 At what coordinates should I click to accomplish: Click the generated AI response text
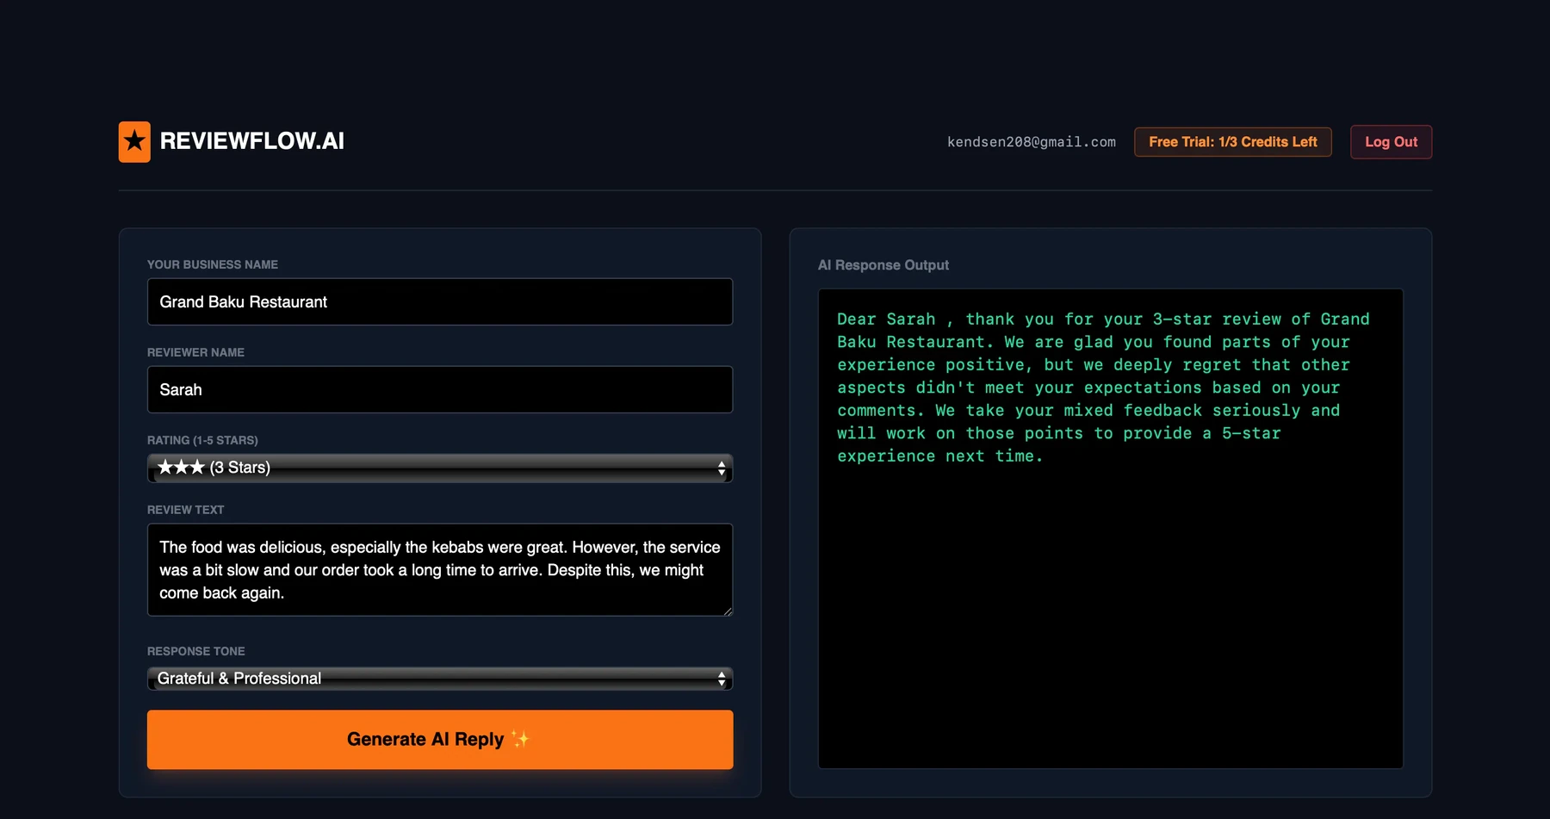(x=1103, y=388)
